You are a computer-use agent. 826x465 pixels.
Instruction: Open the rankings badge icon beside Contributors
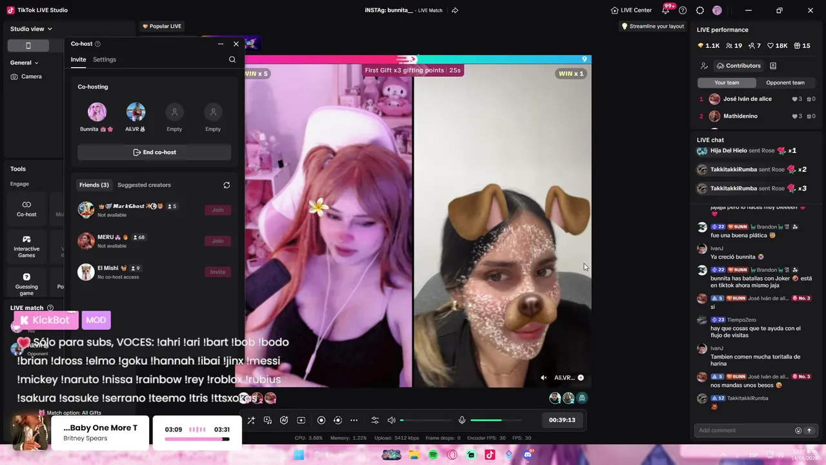click(x=773, y=66)
